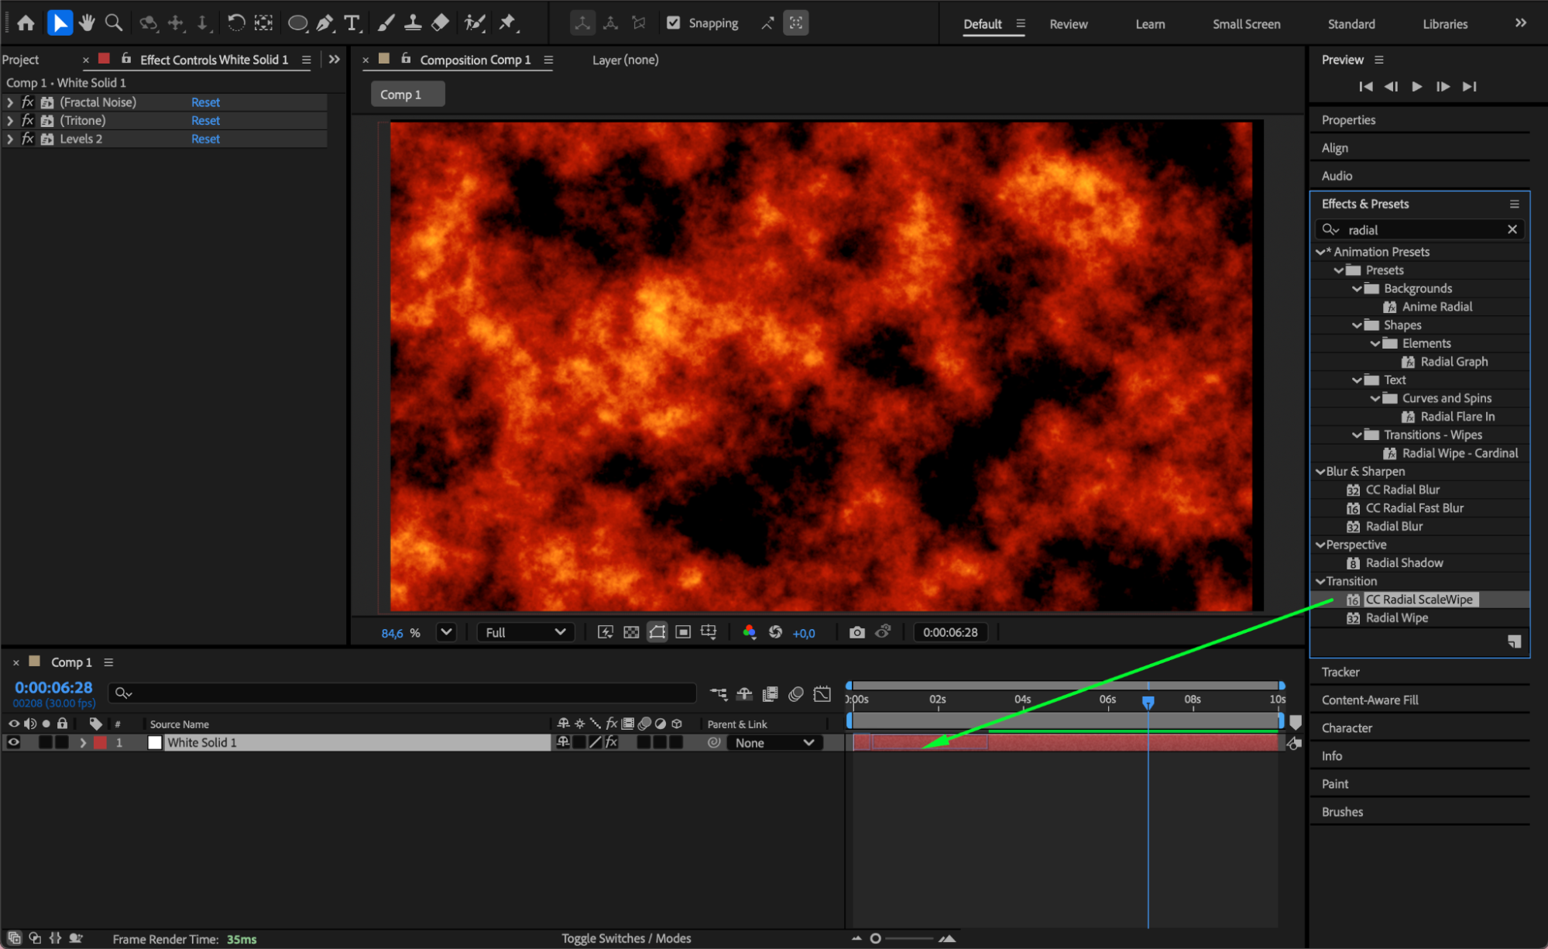Screen dimensions: 1548x949
Task: Click the timeline zoom slider handle
Action: pyautogui.click(x=875, y=938)
